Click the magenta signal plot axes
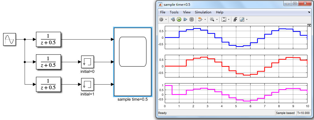Screen dimensions: 314x120 (236, 93)
